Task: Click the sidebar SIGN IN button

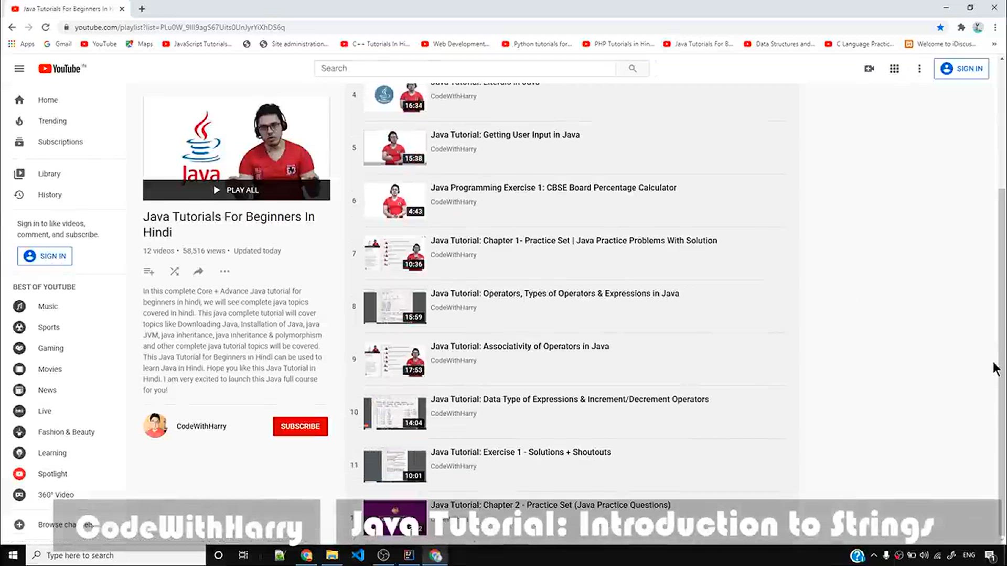Action: coord(45,256)
